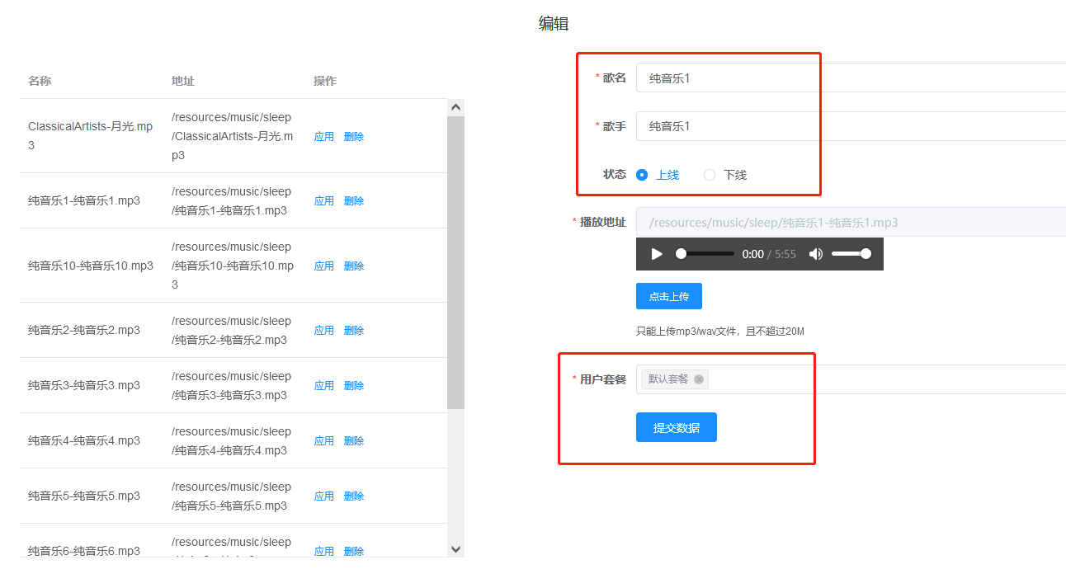This screenshot has width=1066, height=574.
Task: Select the 上线 status radio button
Action: click(x=642, y=175)
